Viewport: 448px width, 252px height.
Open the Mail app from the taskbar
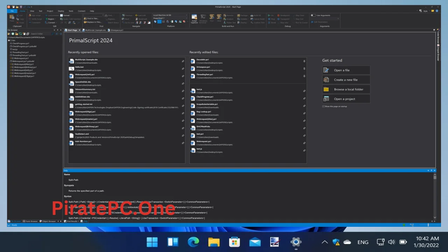coord(255,242)
